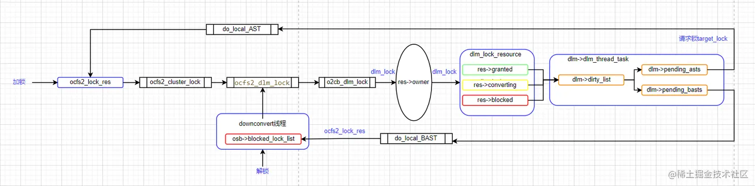Screen dimensions: 755x186
Task: Click the 加锁 label
Action: [x=19, y=82]
